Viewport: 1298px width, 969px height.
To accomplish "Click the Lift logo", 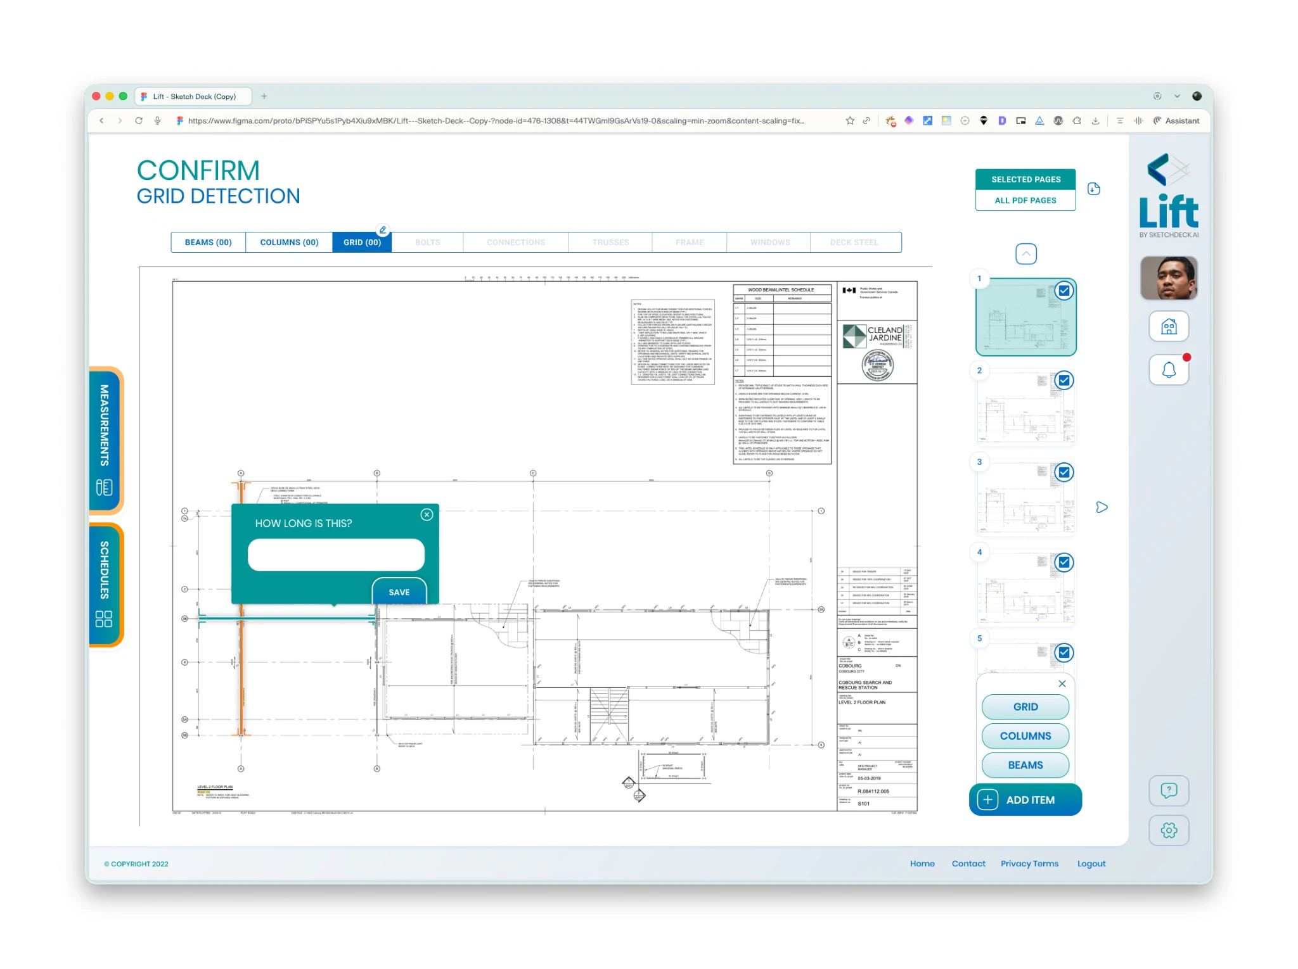I will (x=1169, y=195).
